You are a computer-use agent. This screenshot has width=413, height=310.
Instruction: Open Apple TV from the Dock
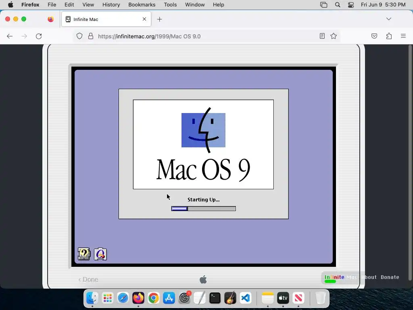(x=283, y=298)
